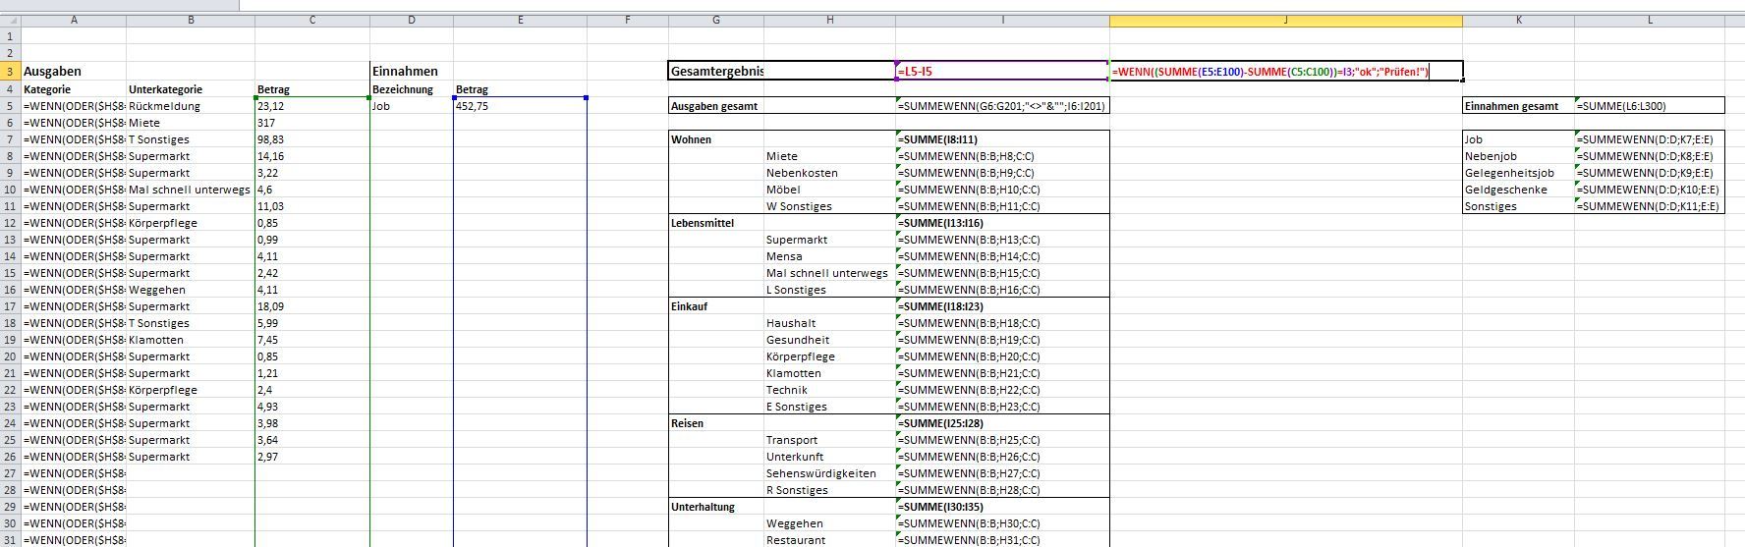The height and width of the screenshot is (547, 1745).
Task: Select the amount cell 317
Action: coord(312,123)
